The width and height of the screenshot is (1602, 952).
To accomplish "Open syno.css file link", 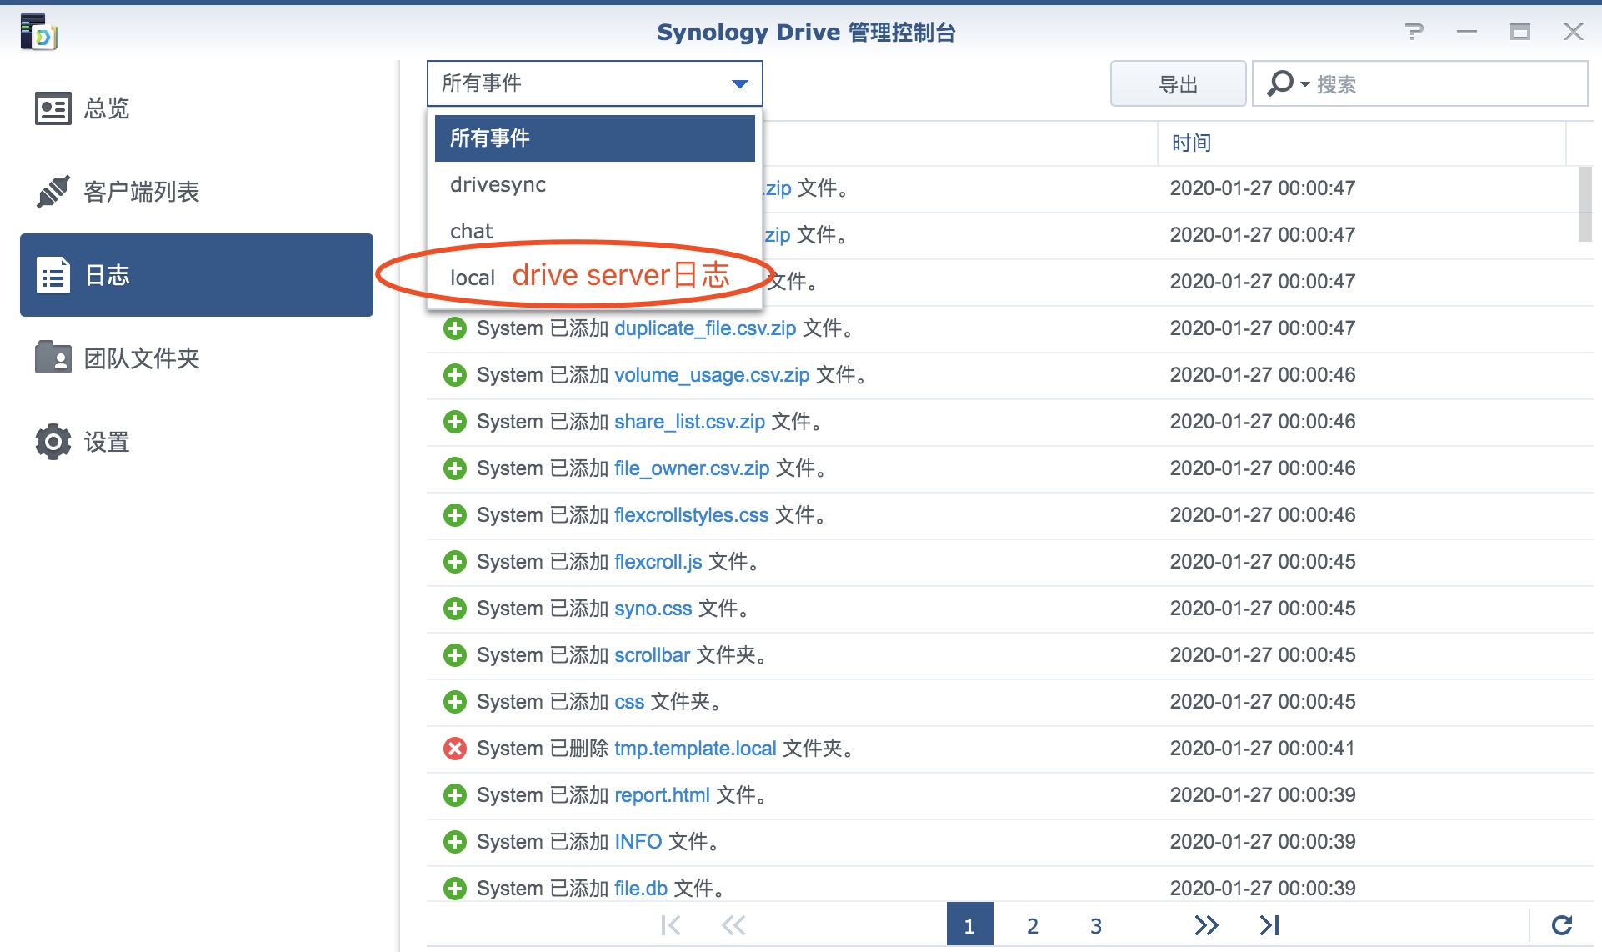I will click(x=653, y=609).
